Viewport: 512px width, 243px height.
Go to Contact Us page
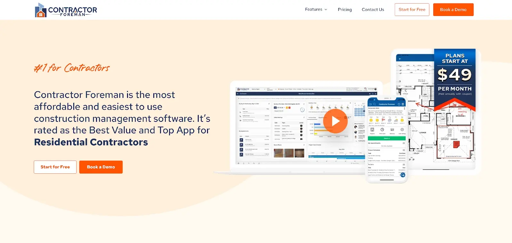[x=373, y=10]
